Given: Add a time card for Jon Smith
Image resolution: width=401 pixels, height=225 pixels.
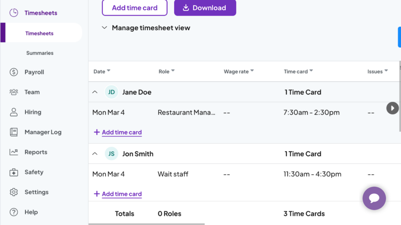Looking at the screenshot, I should point(117,194).
